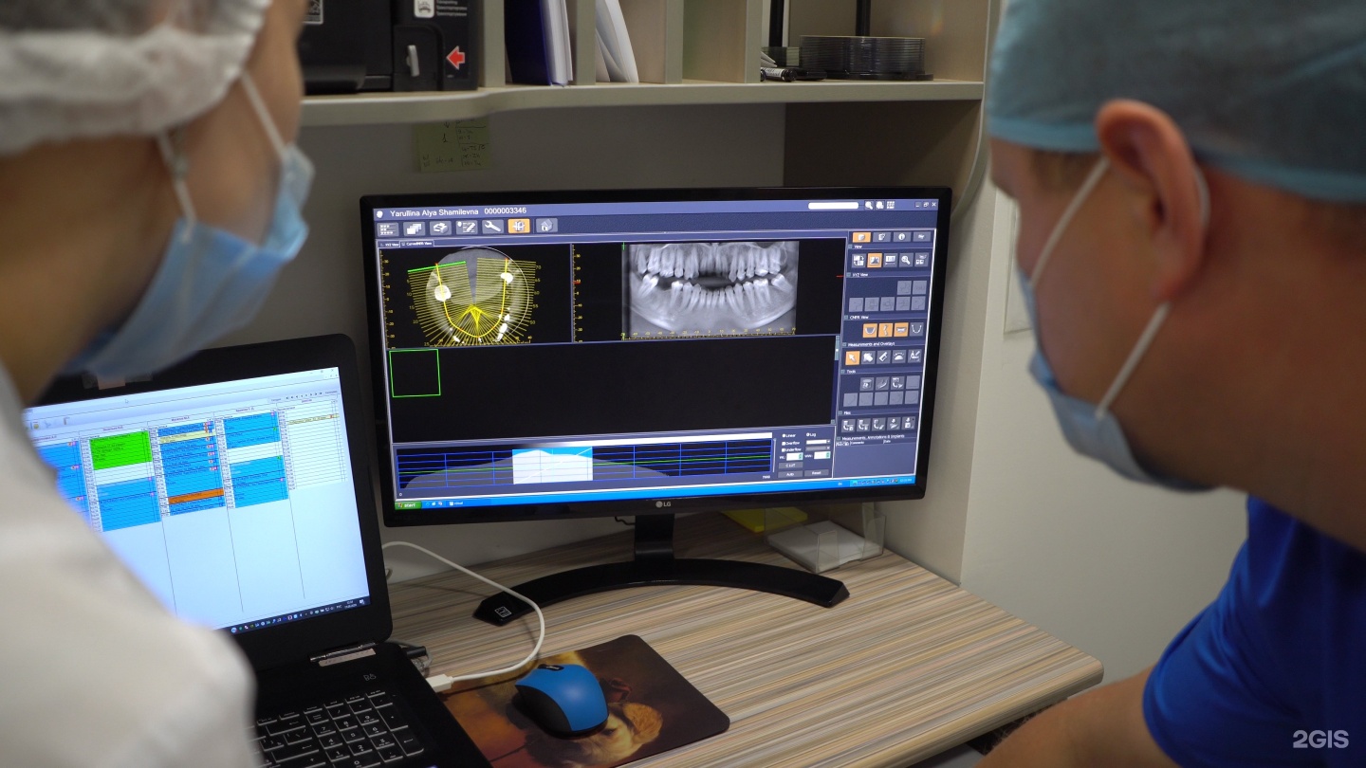The image size is (1366, 768).
Task: Click the second icon in Measurements and Overlays
Action: [868, 357]
